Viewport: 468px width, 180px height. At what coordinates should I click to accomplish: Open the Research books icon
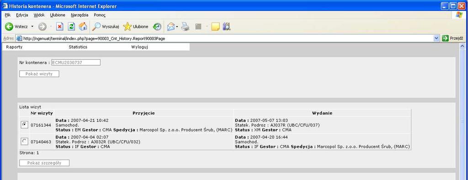[x=227, y=27]
